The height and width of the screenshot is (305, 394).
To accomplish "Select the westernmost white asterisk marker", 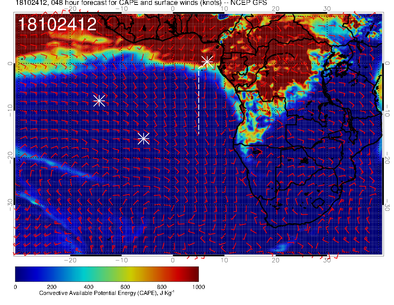I will click(99, 101).
